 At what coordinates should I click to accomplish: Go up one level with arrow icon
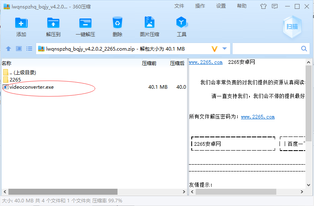pyautogui.click(x=8, y=49)
